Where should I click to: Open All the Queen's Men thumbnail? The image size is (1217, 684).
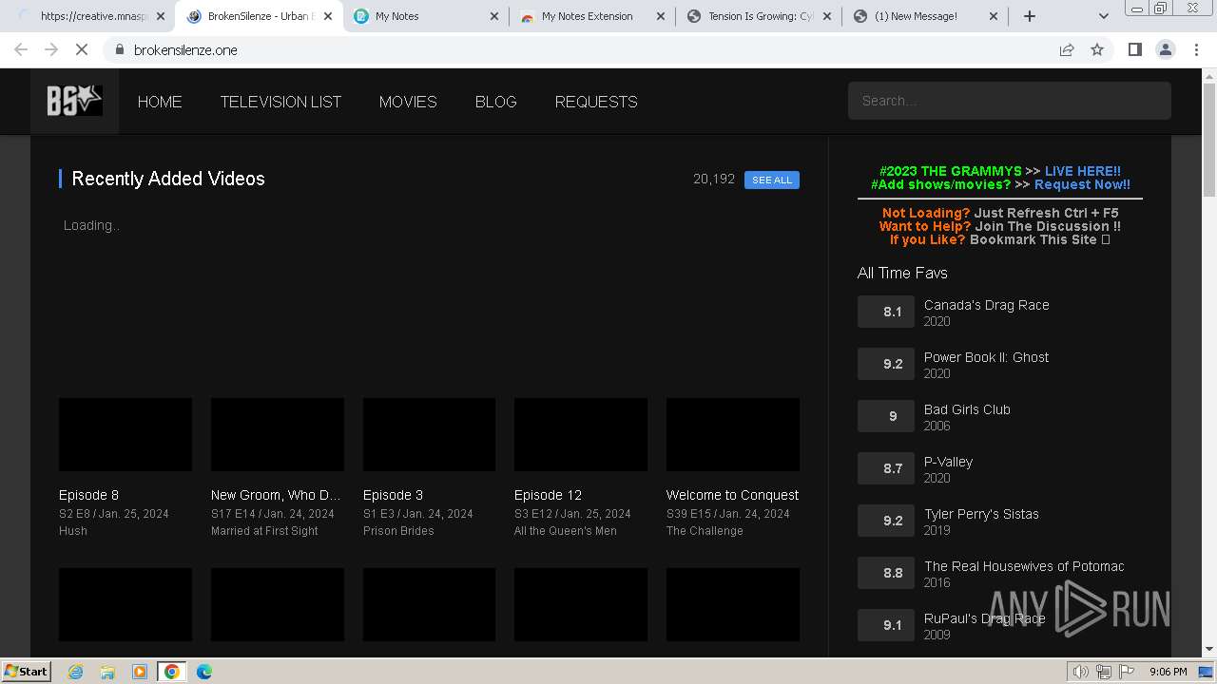[x=581, y=434]
